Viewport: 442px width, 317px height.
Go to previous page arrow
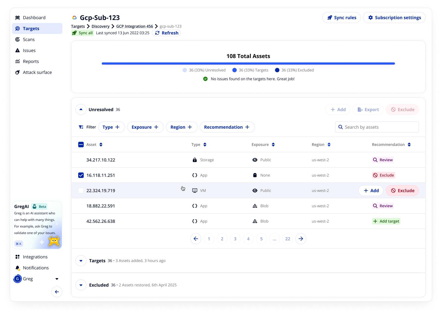coord(196,239)
